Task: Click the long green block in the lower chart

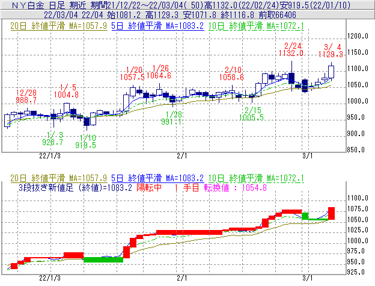Action: [103, 260]
